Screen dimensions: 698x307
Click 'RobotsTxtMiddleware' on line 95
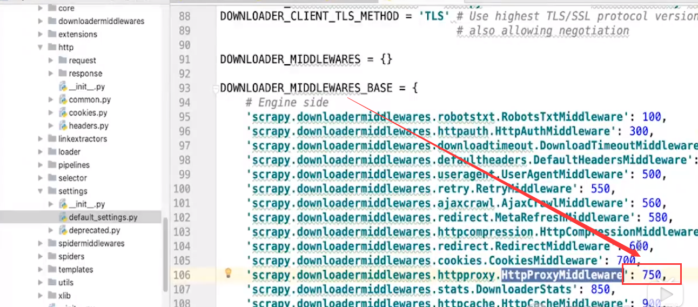point(561,117)
